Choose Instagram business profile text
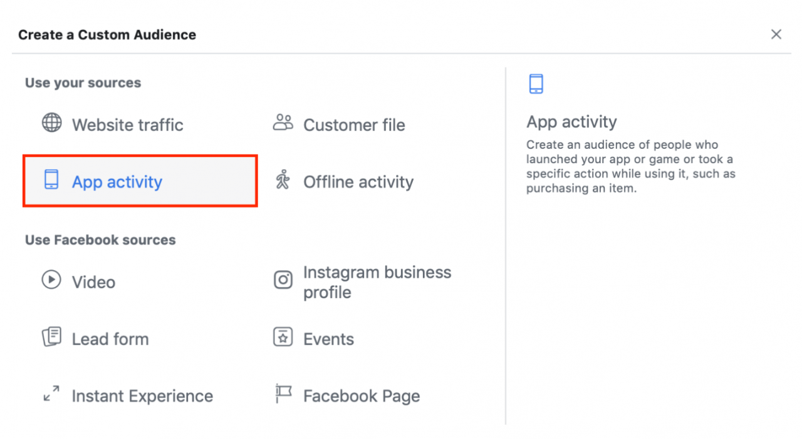Image resolution: width=802 pixels, height=439 pixels. point(377,282)
